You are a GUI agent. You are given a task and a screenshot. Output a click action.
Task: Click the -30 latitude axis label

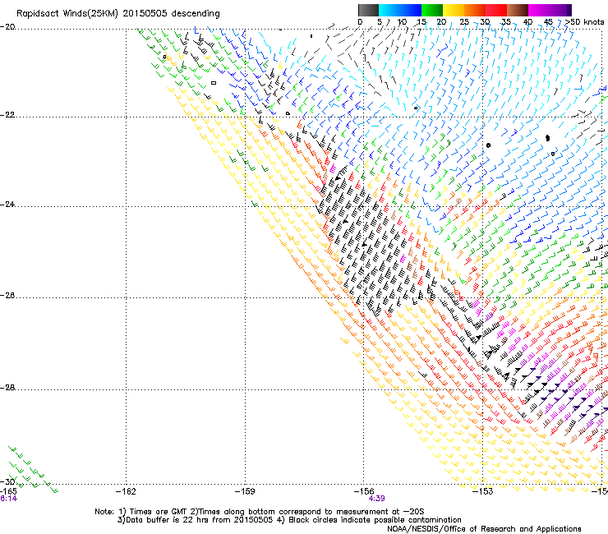click(x=7, y=481)
